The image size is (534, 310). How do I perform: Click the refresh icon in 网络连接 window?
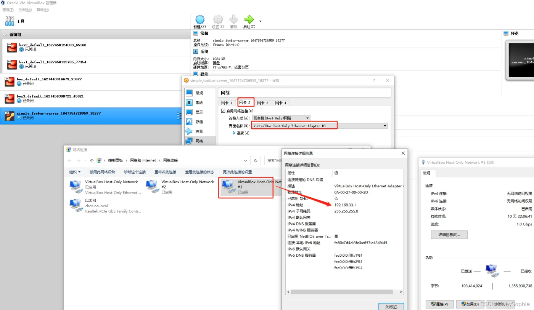tap(256, 160)
